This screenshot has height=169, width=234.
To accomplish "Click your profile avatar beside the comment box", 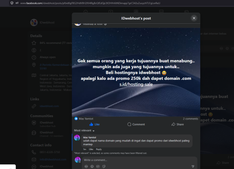I will click(x=78, y=160).
